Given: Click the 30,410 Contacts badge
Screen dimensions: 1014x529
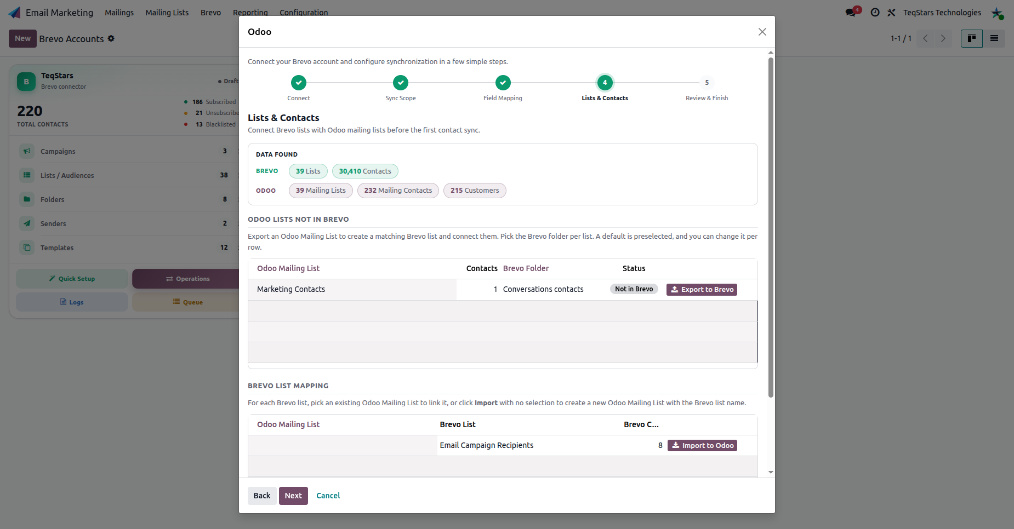Looking at the screenshot, I should click(x=365, y=171).
